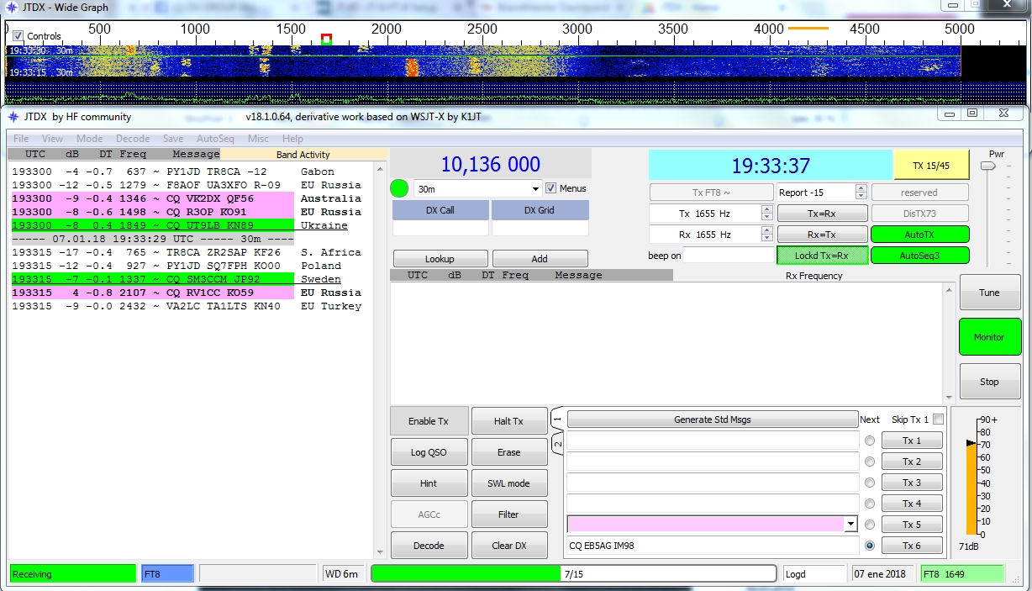Increase the Report -15 value with the up arrow
Screen dimensions: 1032x591
(860, 188)
